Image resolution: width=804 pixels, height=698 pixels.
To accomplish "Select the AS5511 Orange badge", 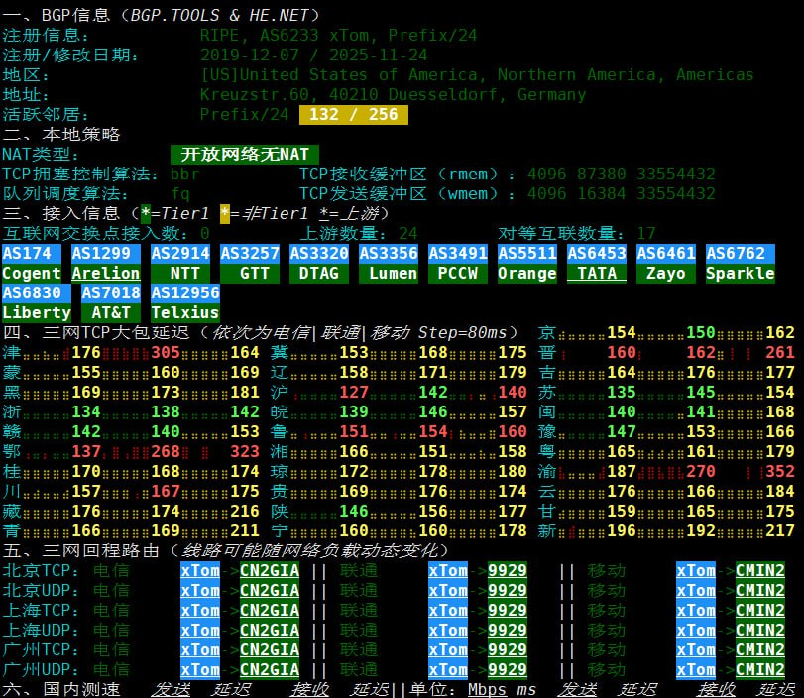I will (x=527, y=264).
